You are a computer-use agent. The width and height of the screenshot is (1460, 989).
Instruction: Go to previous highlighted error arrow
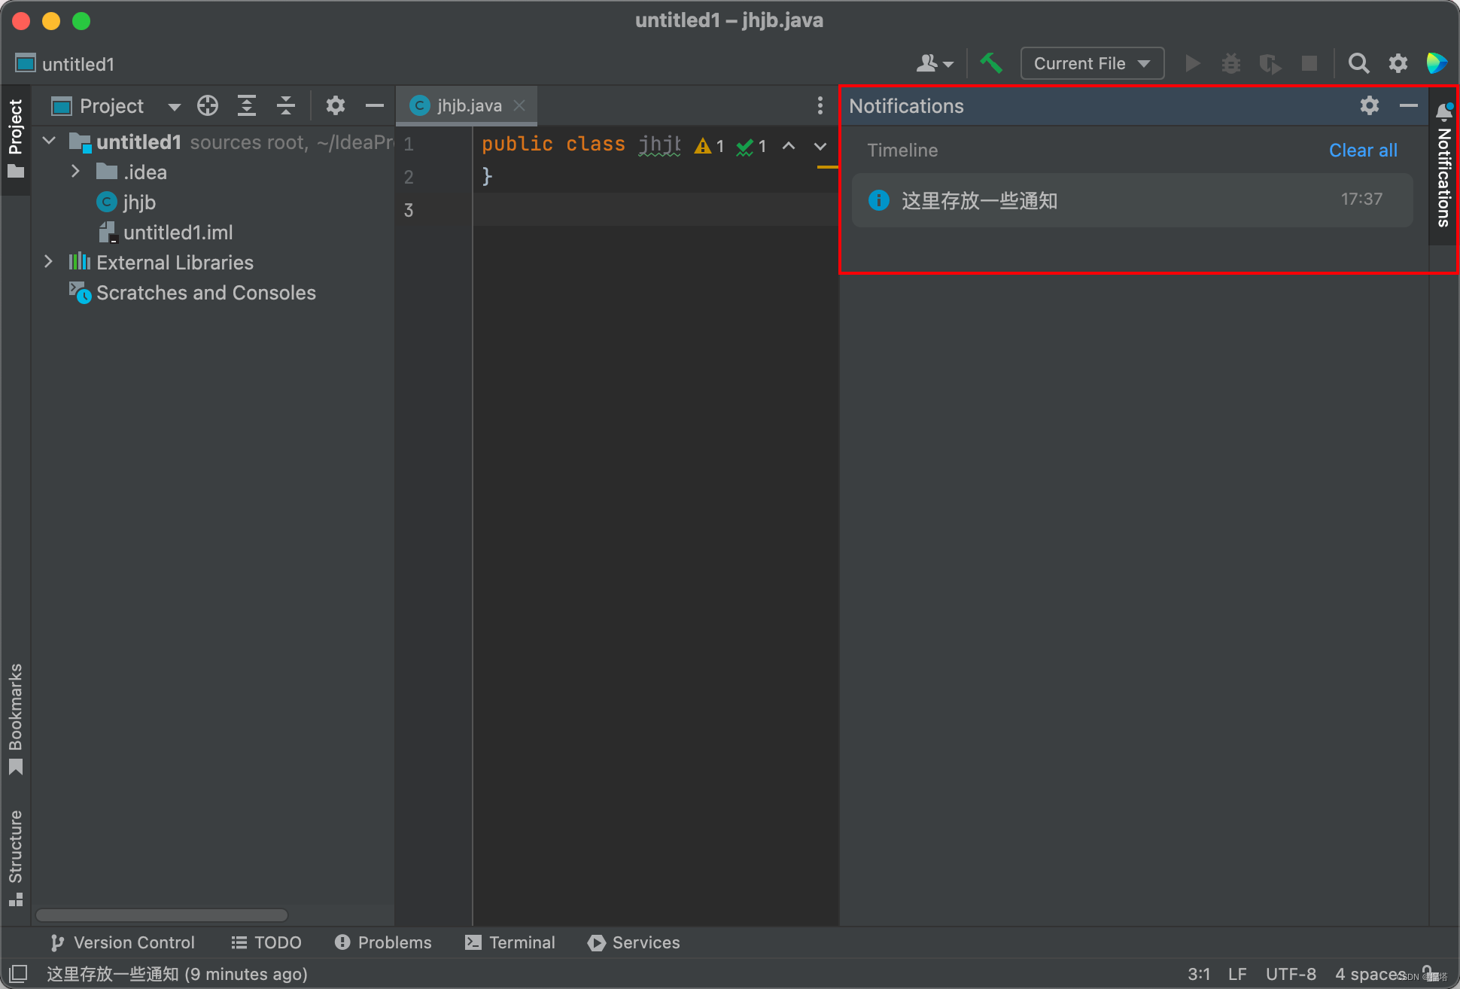click(789, 145)
